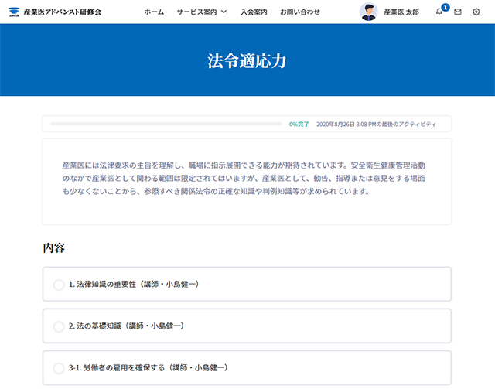Click the user avatar picture
495x389 pixels.
pyautogui.click(x=368, y=12)
